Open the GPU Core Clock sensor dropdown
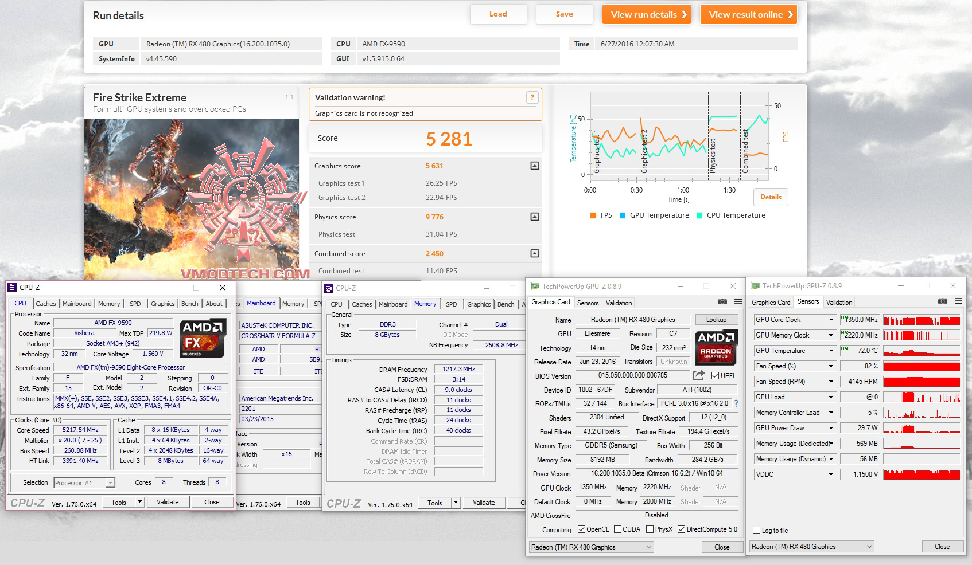Viewport: 972px width, 565px height. coord(830,320)
